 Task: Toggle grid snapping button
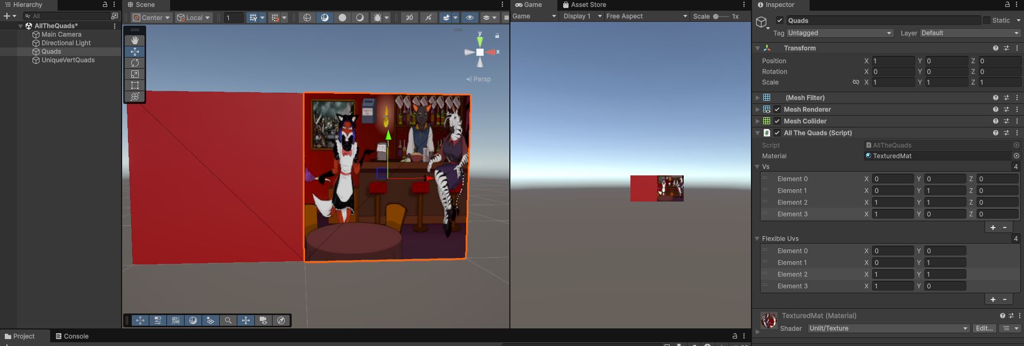coord(275,18)
